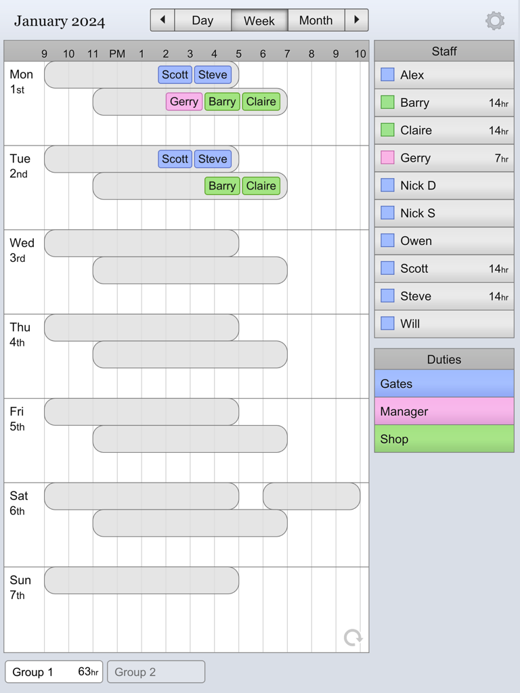The image size is (520, 693).
Task: Click Alex's color swatch in the Staff panel
Action: point(388,74)
